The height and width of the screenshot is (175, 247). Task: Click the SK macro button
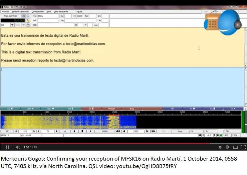coord(91,109)
